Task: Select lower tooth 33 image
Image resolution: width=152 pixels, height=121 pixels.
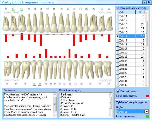Action: point(69,70)
